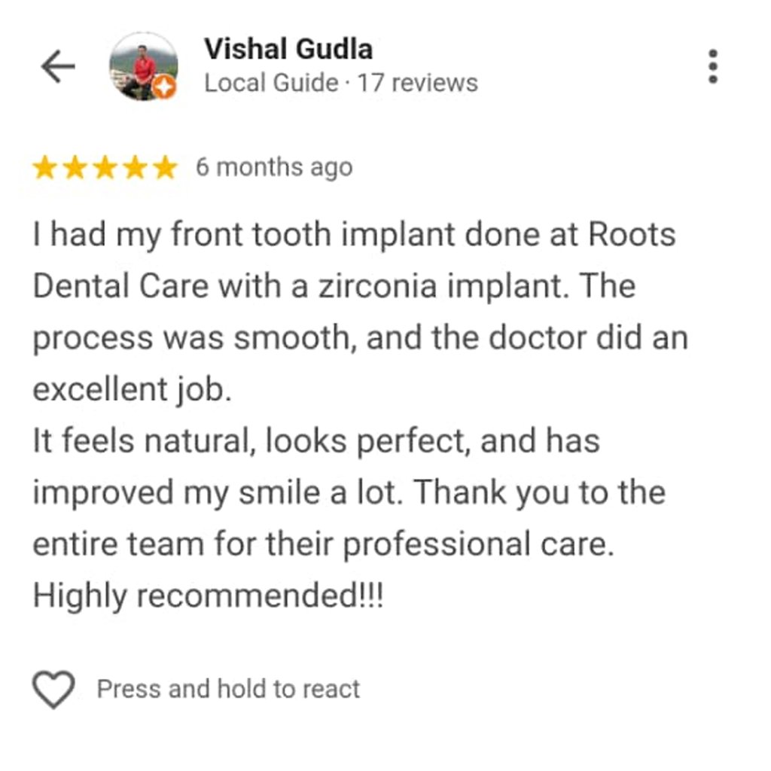
Task: Select the second yellow rating star
Action: point(75,168)
